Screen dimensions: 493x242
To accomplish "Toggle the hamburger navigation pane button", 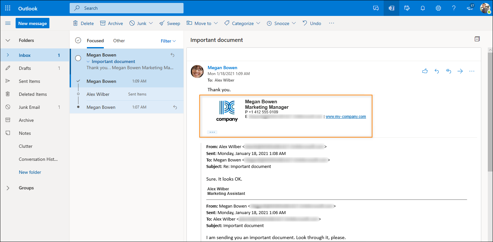I will (x=8, y=23).
